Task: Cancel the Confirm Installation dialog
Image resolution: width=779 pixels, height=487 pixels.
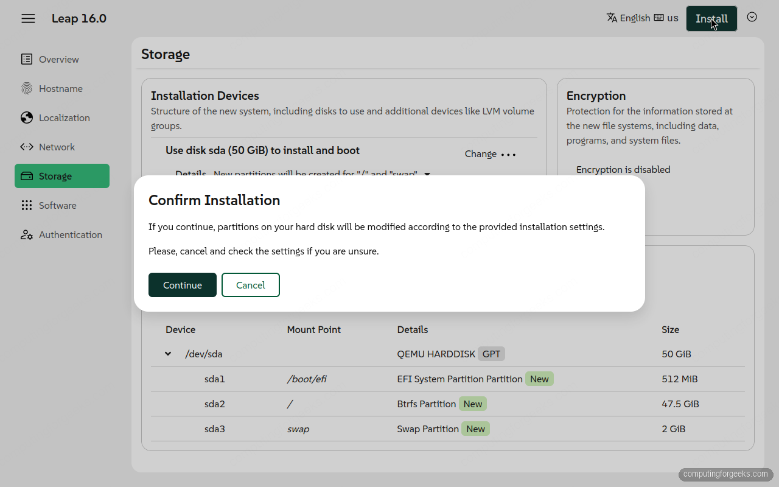Action: click(251, 285)
